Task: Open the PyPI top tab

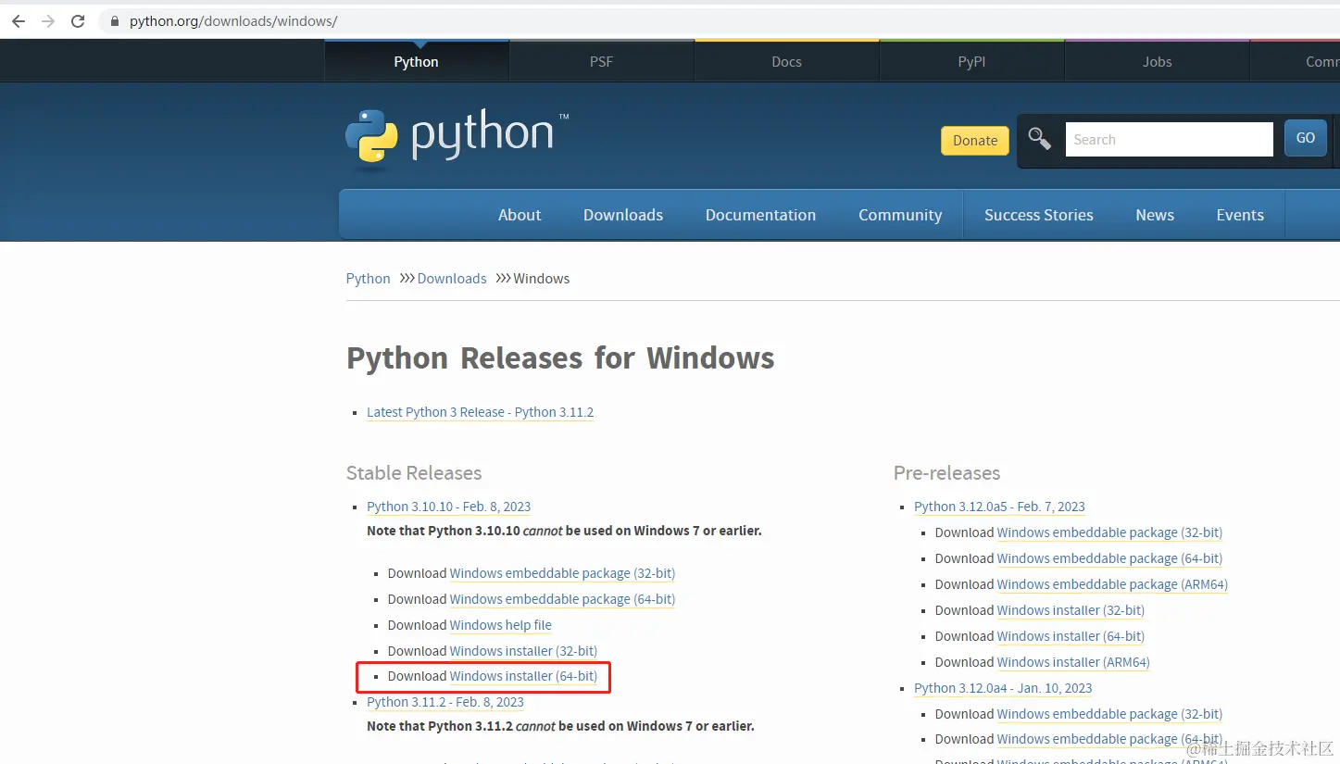Action: pos(971,62)
